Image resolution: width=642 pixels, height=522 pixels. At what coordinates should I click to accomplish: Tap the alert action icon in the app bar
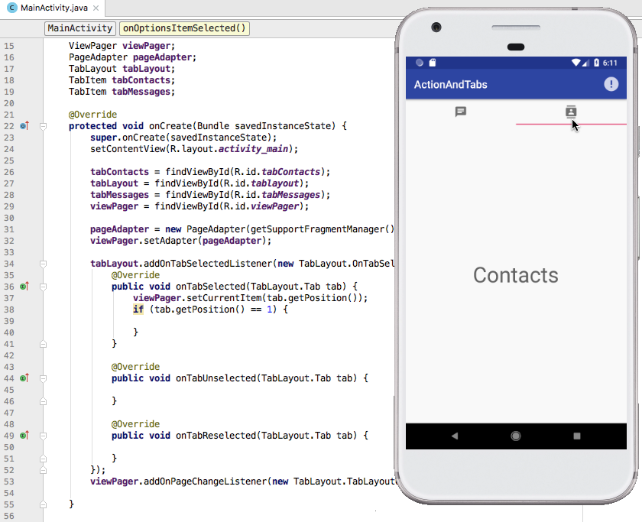point(611,84)
